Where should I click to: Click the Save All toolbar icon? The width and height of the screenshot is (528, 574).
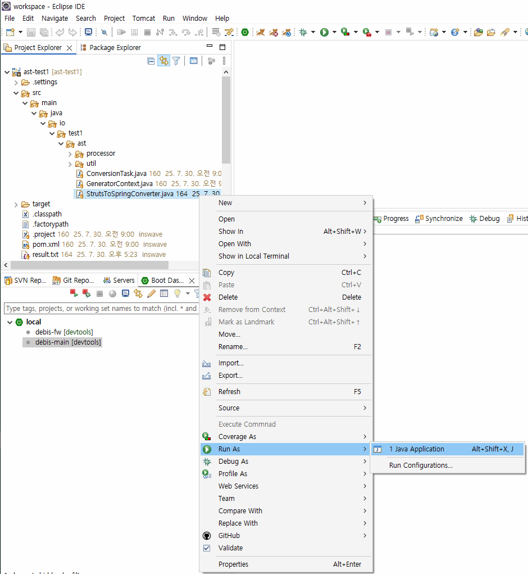(x=44, y=32)
